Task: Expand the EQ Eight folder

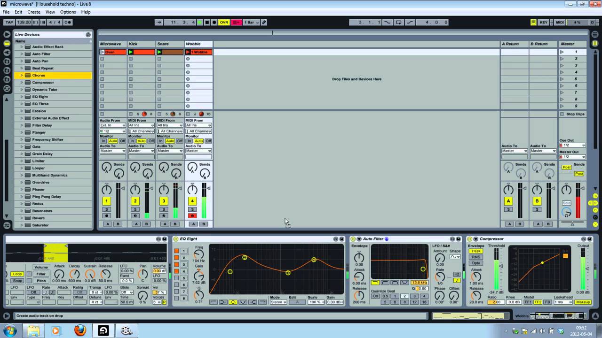Action: pos(22,97)
